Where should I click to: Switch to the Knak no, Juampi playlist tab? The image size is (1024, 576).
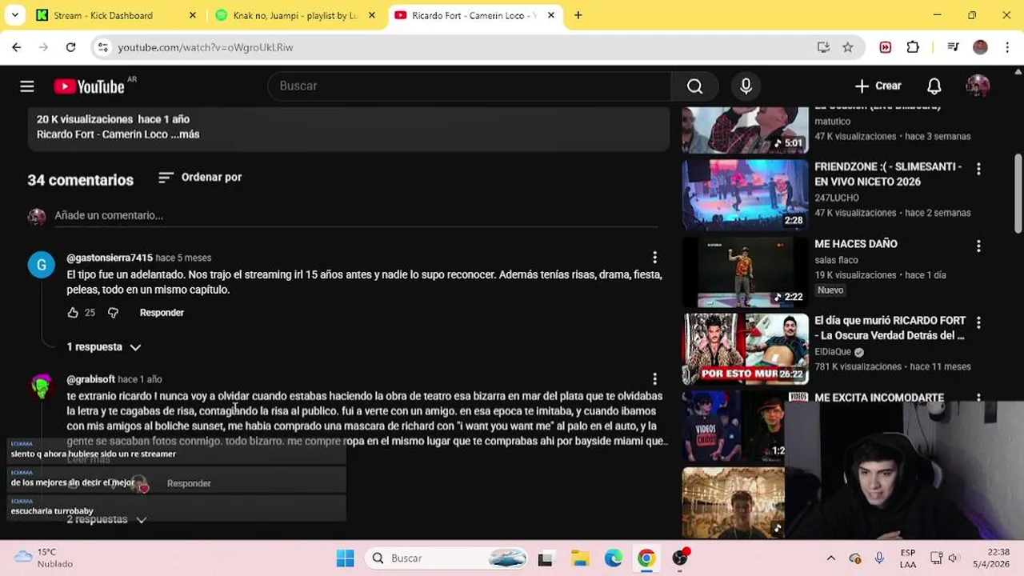(294, 15)
